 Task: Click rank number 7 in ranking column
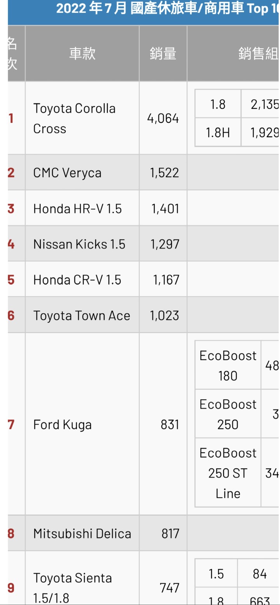click(x=11, y=424)
